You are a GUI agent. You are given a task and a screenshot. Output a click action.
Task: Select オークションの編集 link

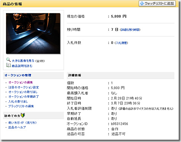coord(20,82)
